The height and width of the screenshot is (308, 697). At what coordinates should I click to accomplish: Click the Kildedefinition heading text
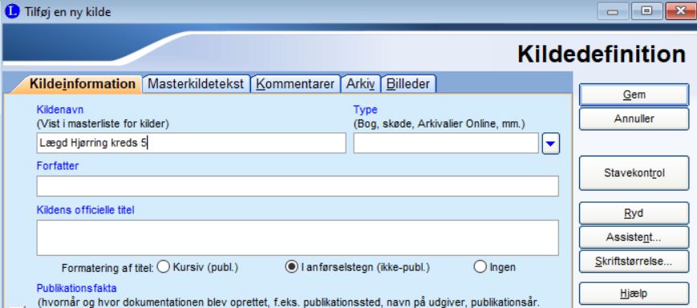(x=602, y=55)
